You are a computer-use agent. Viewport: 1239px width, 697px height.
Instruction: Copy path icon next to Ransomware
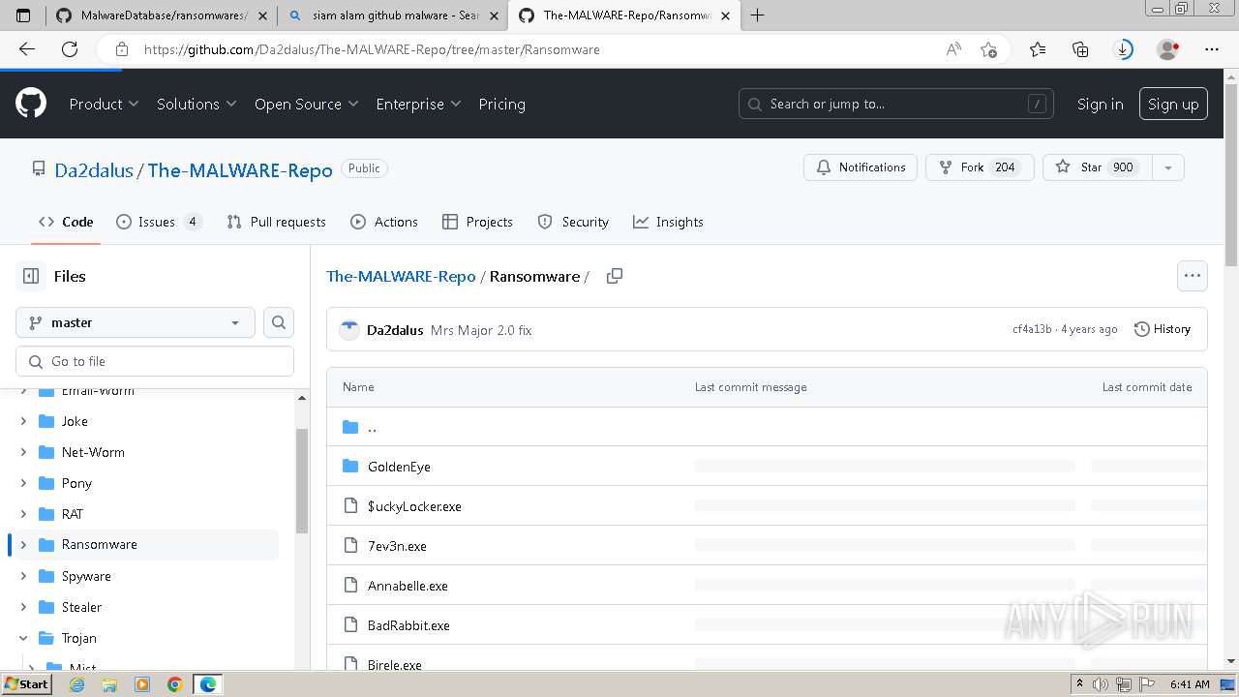pyautogui.click(x=615, y=276)
